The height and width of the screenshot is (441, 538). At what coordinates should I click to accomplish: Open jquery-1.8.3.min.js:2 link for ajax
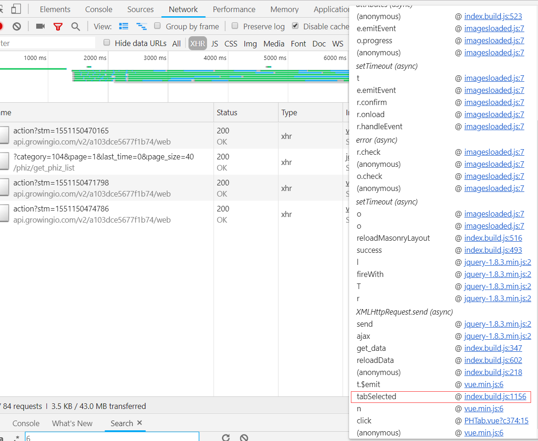pos(498,336)
